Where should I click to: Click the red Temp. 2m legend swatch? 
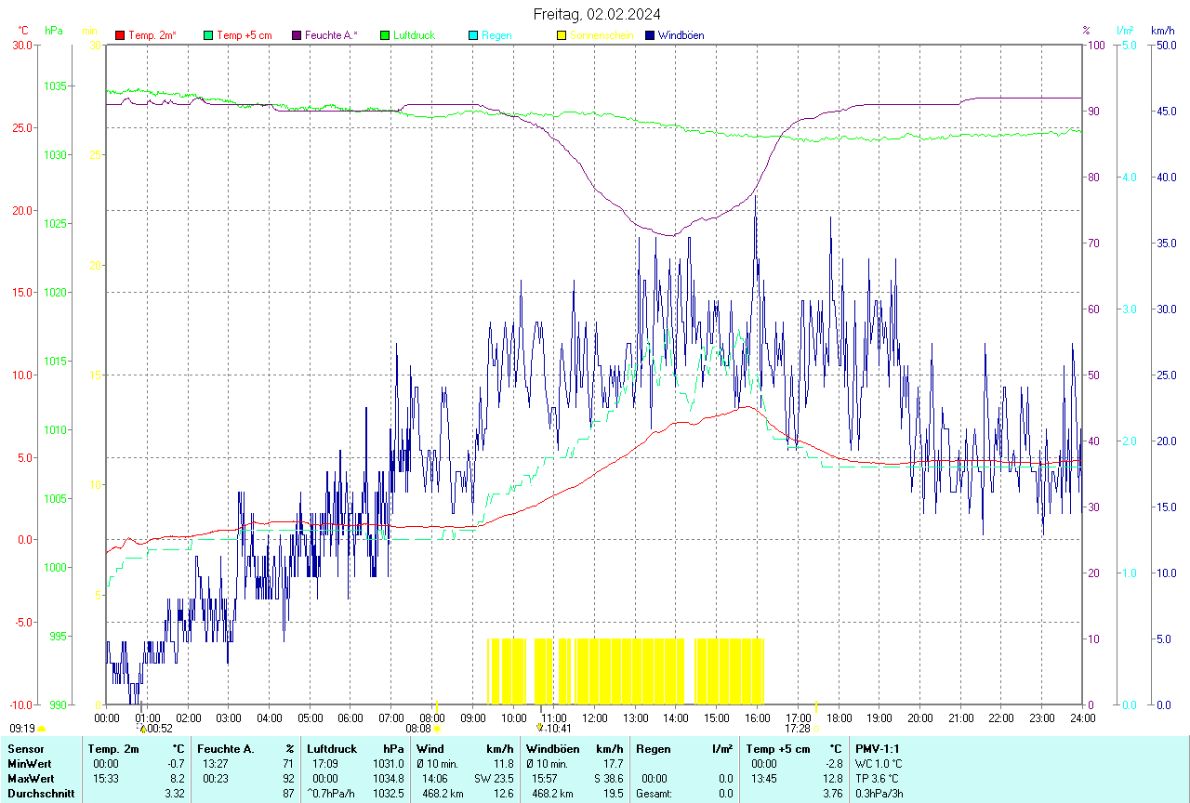[x=120, y=35]
